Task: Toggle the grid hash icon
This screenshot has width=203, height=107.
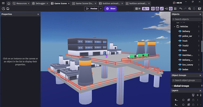Action: pos(175,9)
